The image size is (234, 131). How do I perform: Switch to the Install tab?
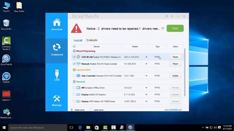point(78,40)
